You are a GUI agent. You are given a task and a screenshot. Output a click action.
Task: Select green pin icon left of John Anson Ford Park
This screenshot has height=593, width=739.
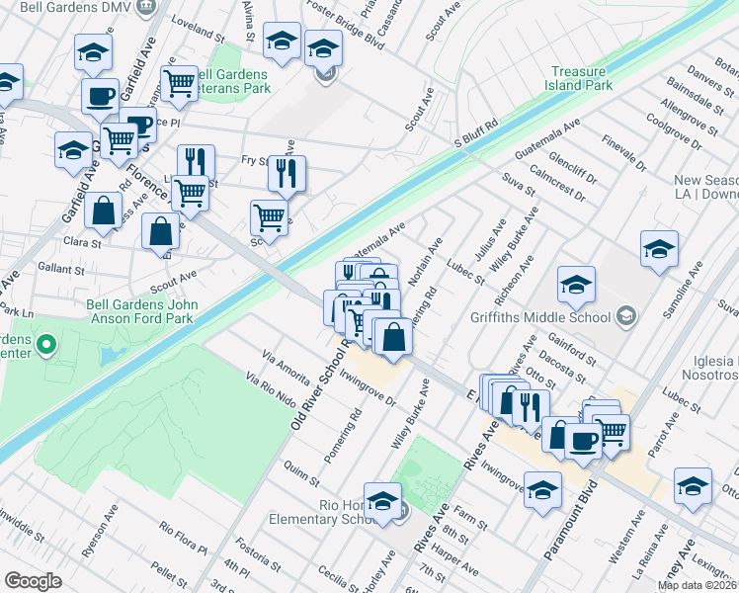point(46,346)
